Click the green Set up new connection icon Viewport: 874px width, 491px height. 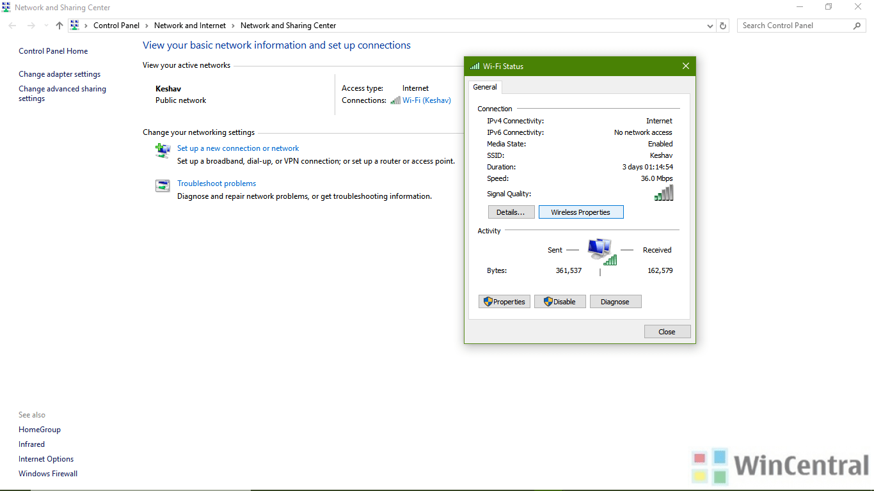click(162, 150)
